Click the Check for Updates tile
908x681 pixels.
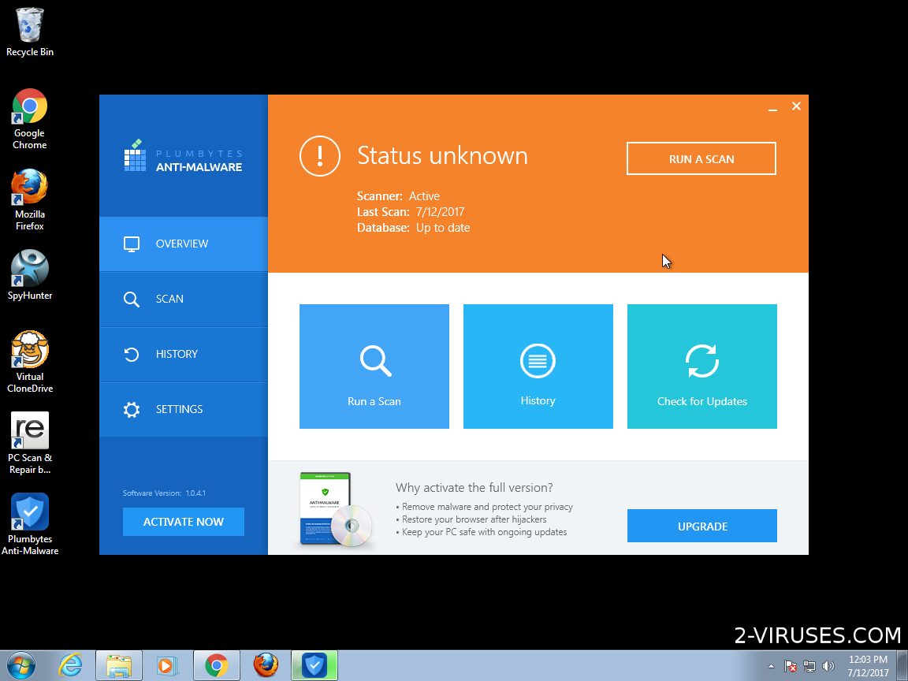click(701, 367)
